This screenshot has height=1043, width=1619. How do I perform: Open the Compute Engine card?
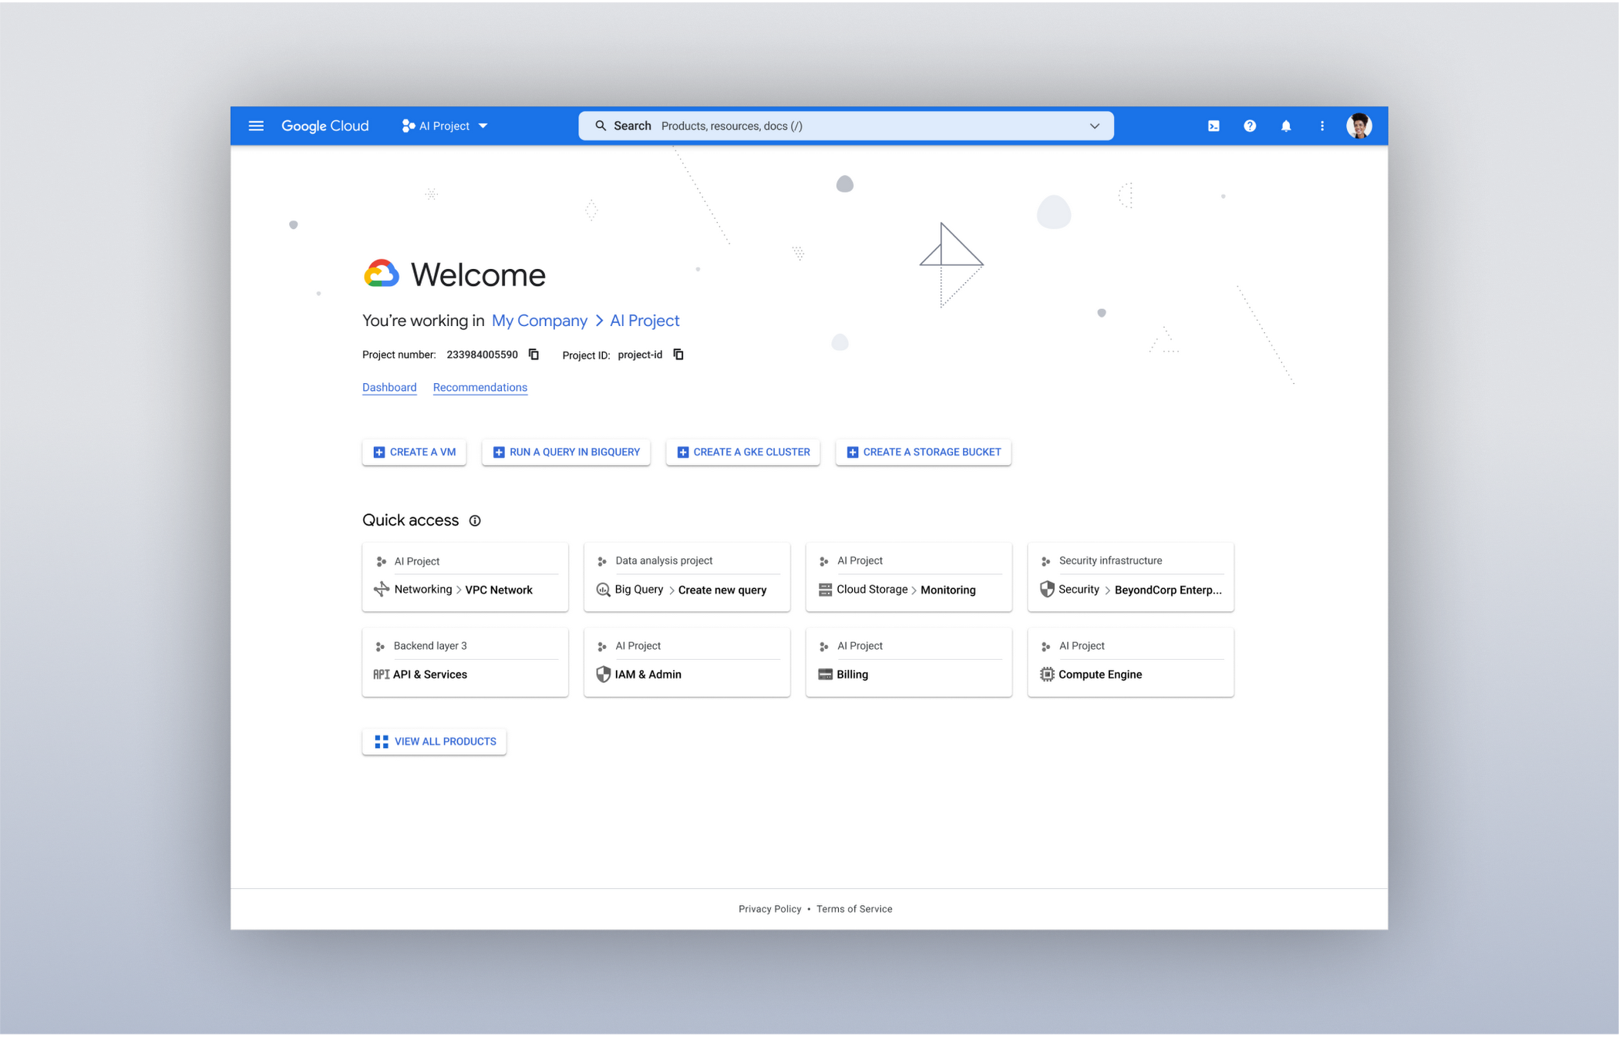pyautogui.click(x=1131, y=662)
